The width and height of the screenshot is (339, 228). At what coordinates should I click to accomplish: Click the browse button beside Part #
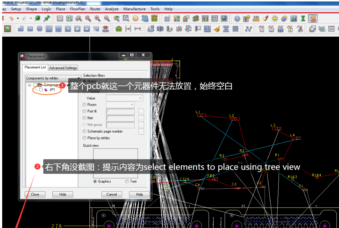(x=141, y=112)
